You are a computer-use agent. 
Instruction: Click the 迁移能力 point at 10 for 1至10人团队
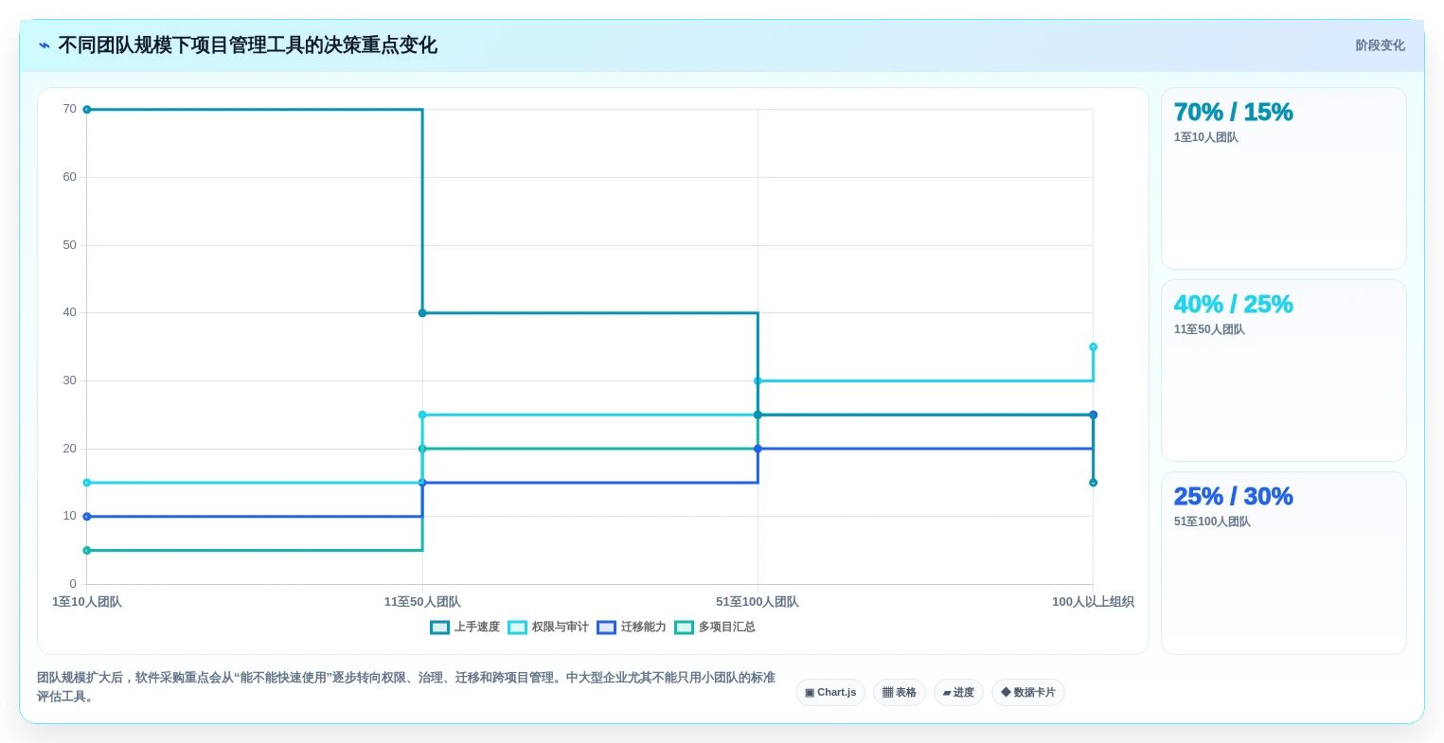[x=87, y=517]
